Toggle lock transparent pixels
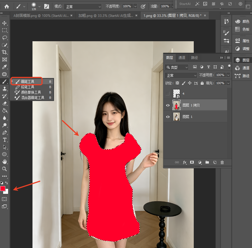The image size is (252, 248). (x=177, y=83)
